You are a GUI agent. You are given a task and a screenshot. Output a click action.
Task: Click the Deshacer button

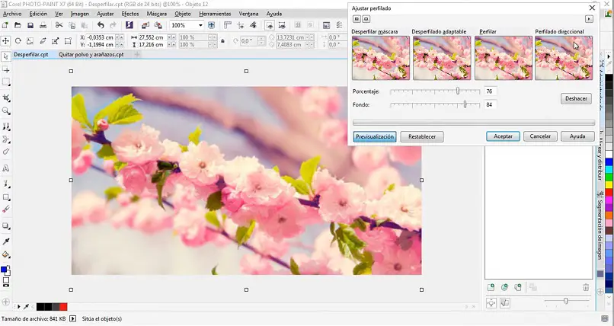[x=576, y=98]
